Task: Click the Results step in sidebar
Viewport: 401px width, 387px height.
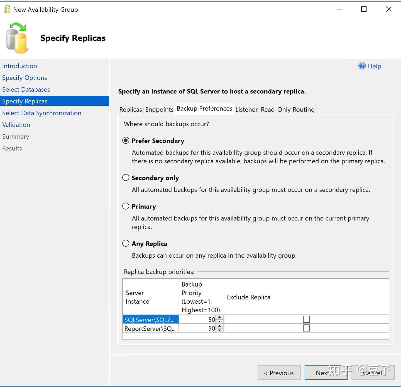Action: 12,148
